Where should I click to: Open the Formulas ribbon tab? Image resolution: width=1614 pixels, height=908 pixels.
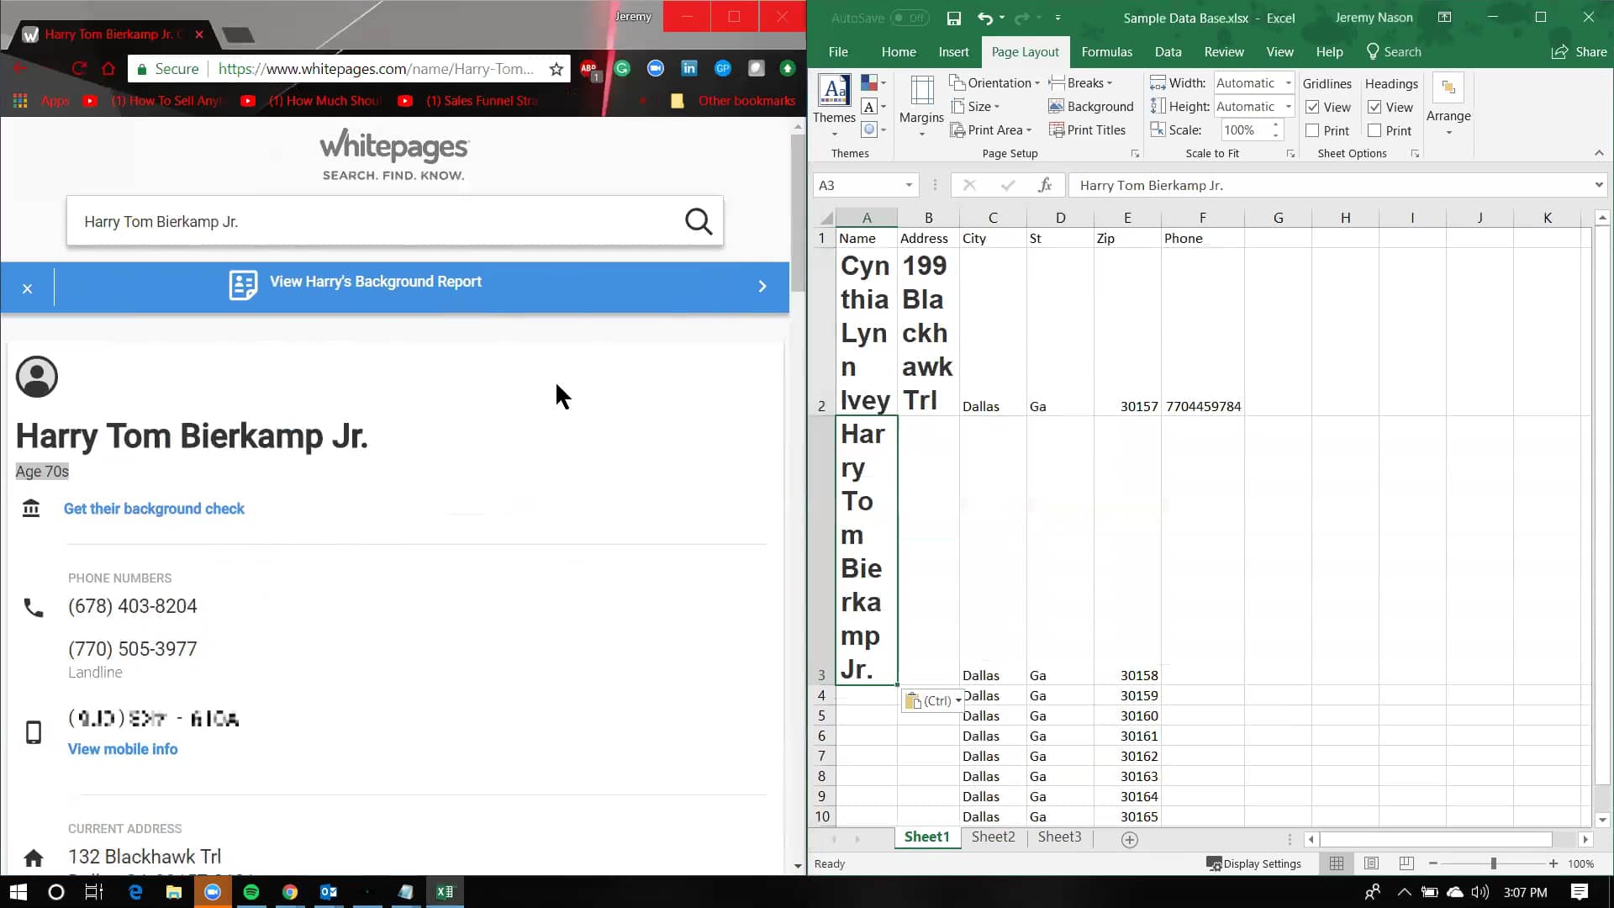pyautogui.click(x=1106, y=51)
